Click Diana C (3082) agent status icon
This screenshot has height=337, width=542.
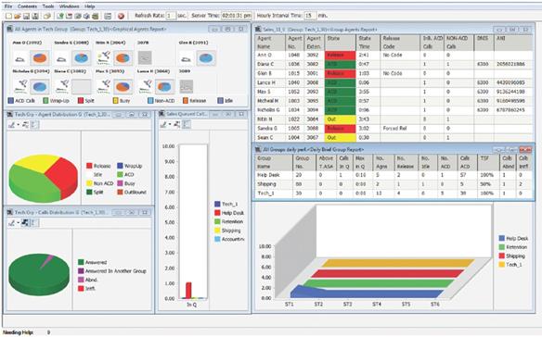[x=62, y=86]
